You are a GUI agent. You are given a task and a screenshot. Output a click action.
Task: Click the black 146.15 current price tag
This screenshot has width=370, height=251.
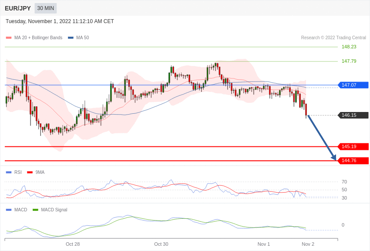353,115
